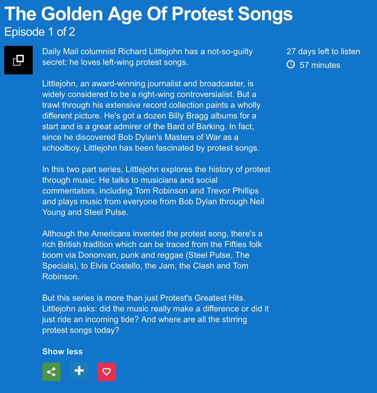This screenshot has height=393, width=377.
Task: Click paragraph starting But this series is more
Action: pos(155,314)
